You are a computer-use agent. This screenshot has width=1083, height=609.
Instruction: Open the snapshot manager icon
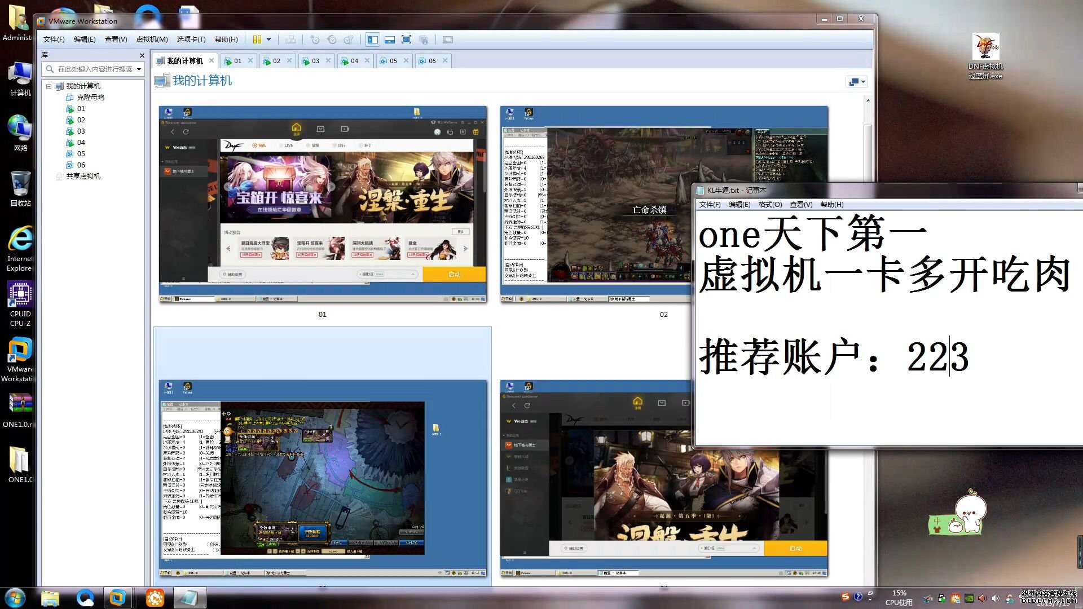(x=349, y=39)
